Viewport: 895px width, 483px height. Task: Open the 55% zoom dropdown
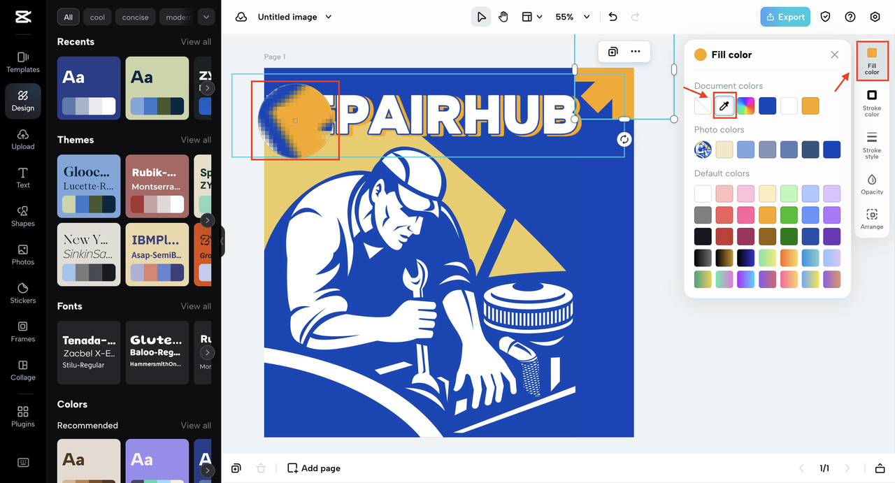point(573,17)
